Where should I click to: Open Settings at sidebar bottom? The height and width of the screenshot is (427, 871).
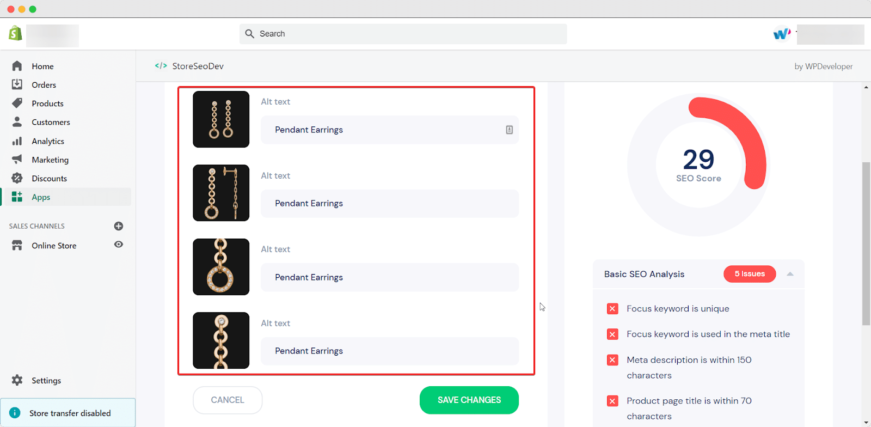point(46,380)
